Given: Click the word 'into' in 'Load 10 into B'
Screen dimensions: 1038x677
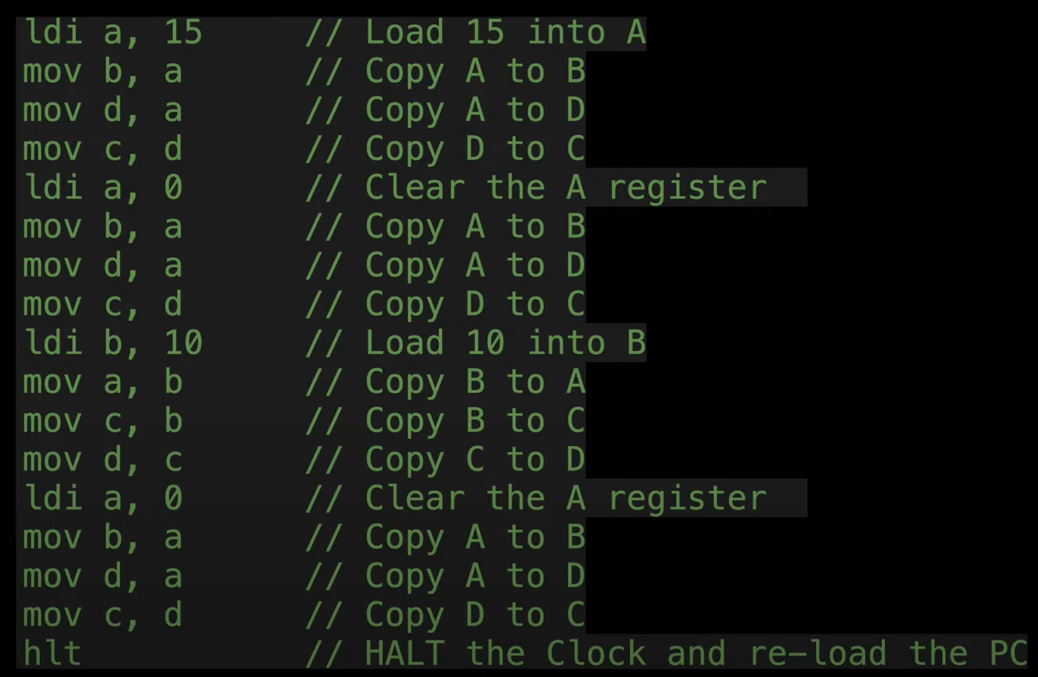Looking at the screenshot, I should [566, 343].
